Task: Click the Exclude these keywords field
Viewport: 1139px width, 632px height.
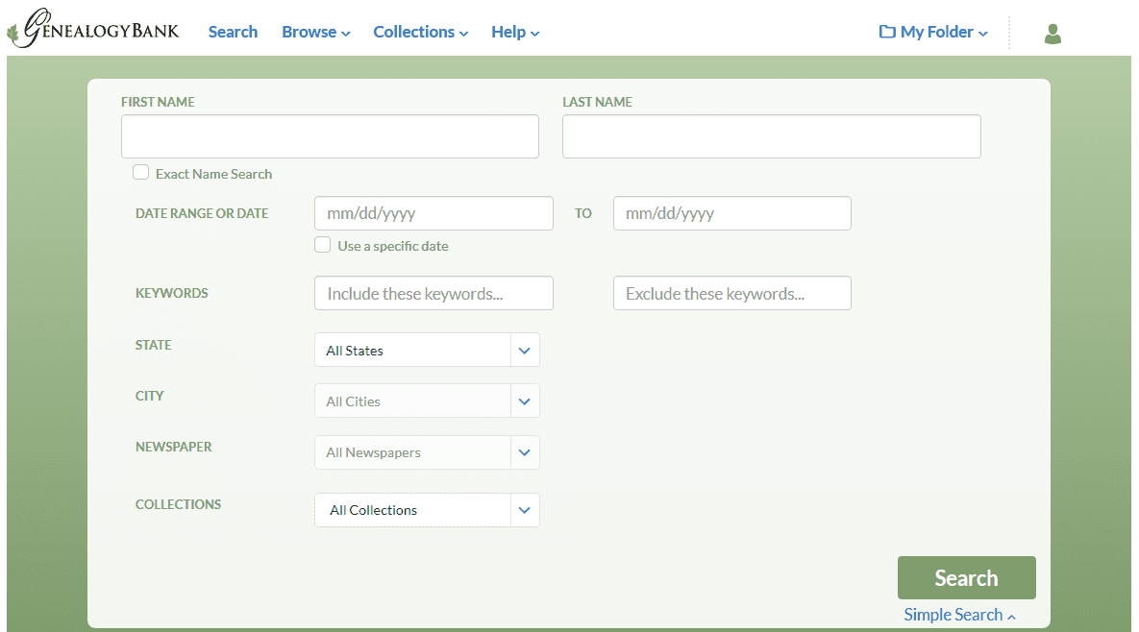Action: pos(732,293)
